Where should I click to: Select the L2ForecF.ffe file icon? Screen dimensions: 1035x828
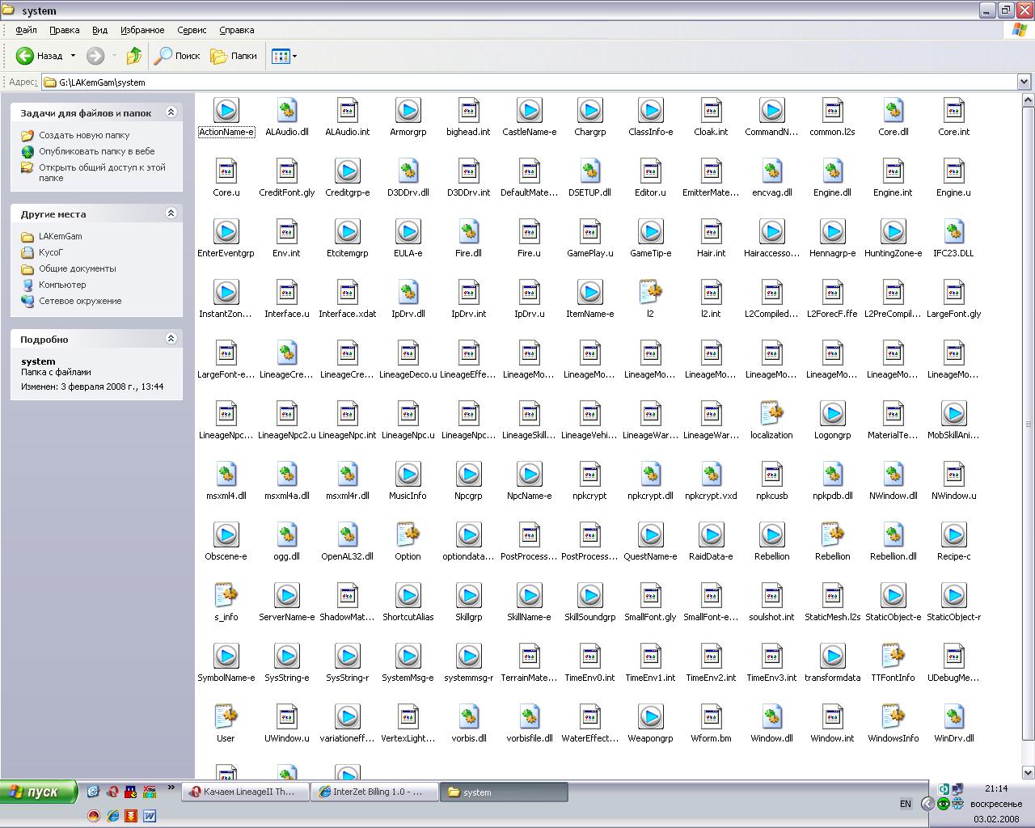[833, 292]
